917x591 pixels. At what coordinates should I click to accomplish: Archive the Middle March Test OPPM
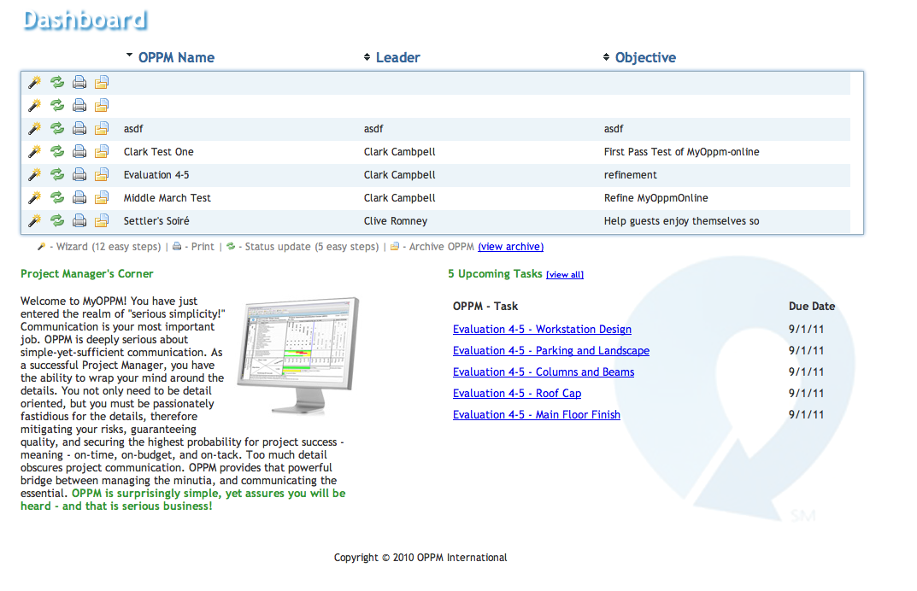point(102,198)
